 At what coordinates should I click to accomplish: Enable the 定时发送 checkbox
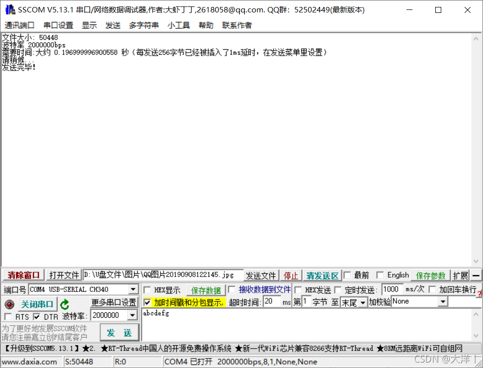(x=338, y=290)
